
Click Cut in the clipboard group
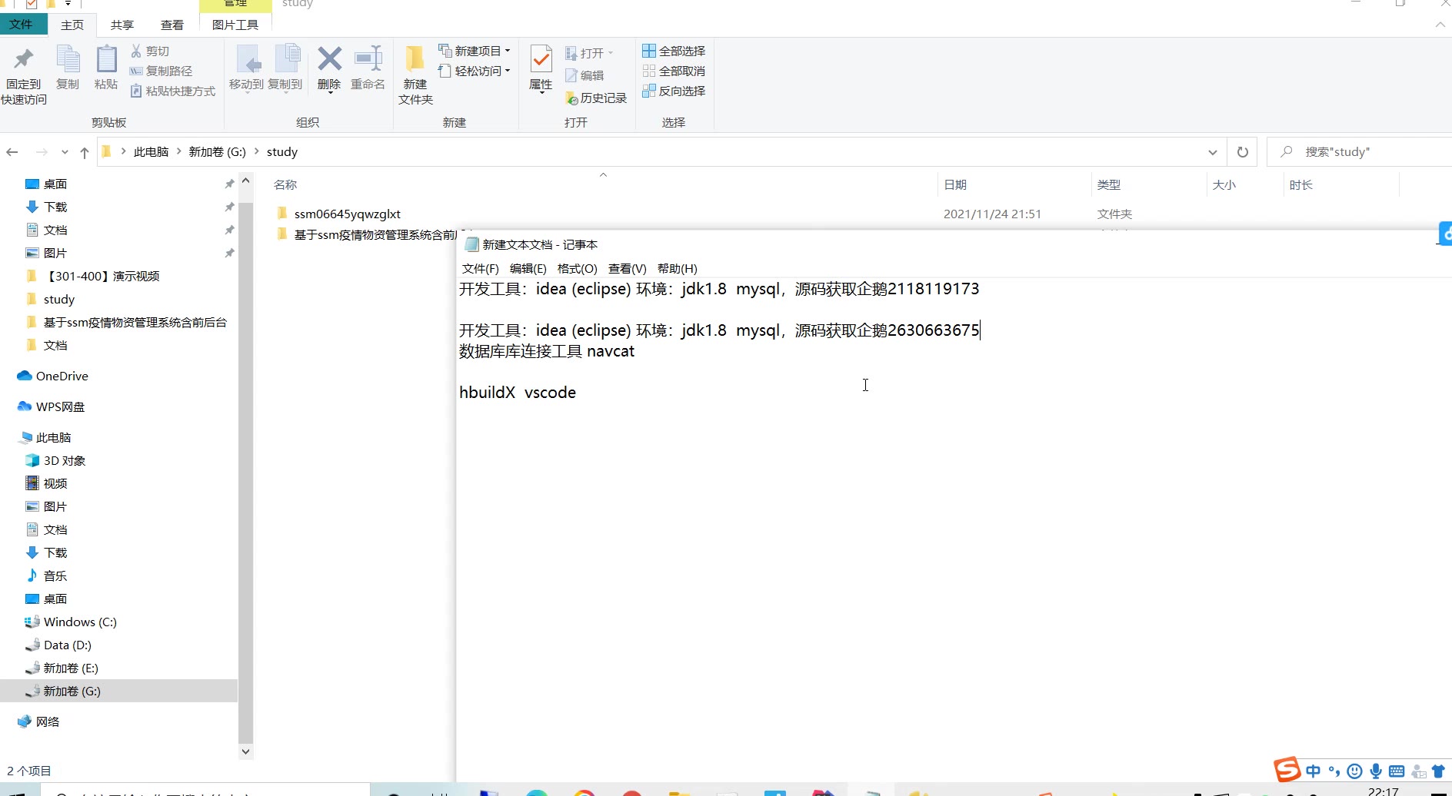tap(150, 51)
